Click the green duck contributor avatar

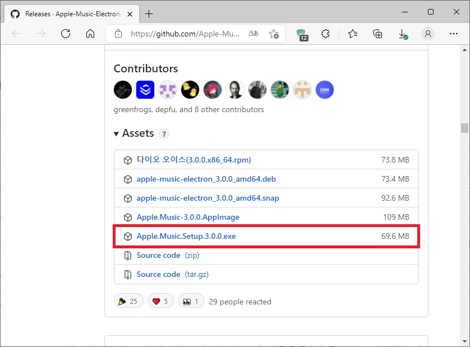(280, 90)
